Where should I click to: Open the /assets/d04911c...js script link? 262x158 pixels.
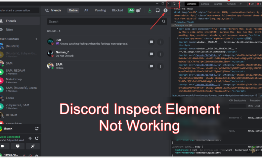[x=208, y=65]
